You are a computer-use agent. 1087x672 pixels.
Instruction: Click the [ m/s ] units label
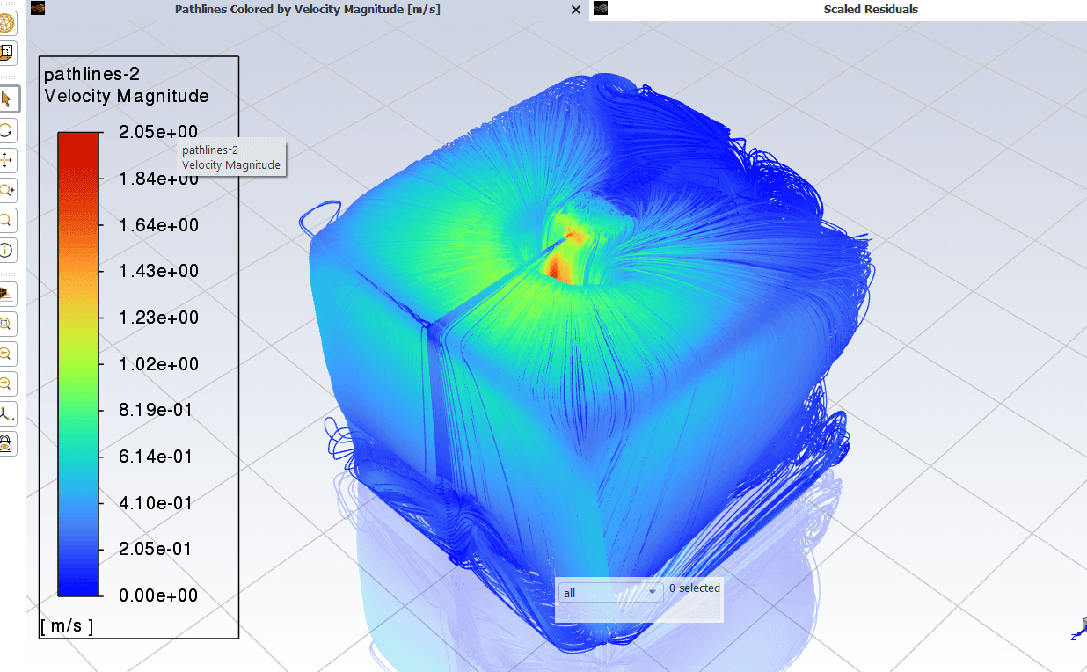click(x=67, y=625)
